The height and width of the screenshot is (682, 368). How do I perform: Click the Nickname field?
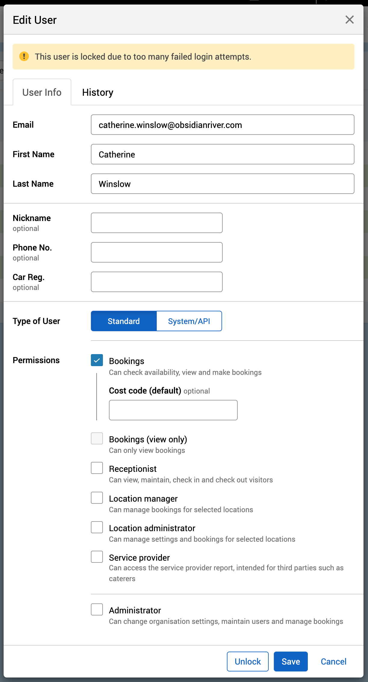pos(156,223)
